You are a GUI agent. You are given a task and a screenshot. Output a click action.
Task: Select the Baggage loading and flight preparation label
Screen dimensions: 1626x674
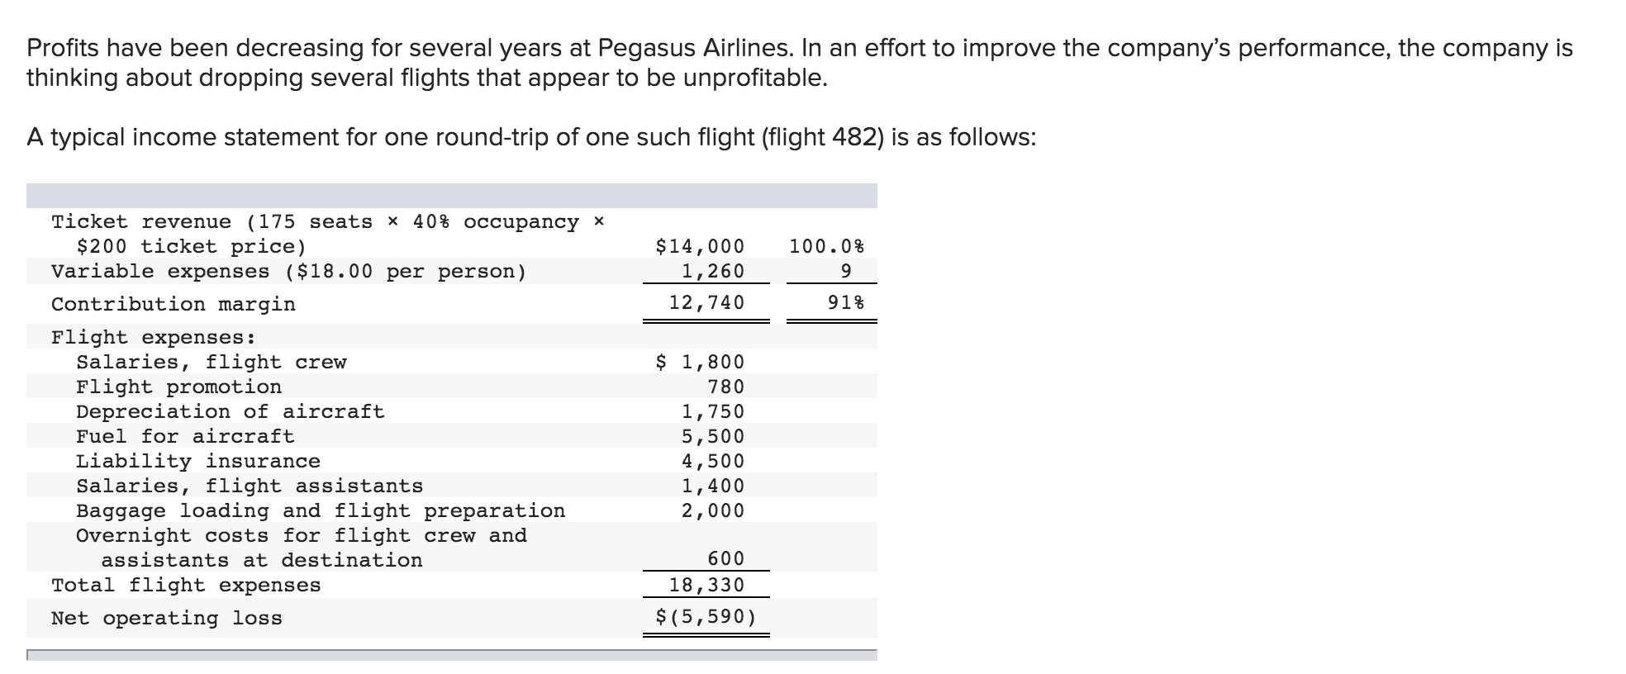[x=321, y=510]
